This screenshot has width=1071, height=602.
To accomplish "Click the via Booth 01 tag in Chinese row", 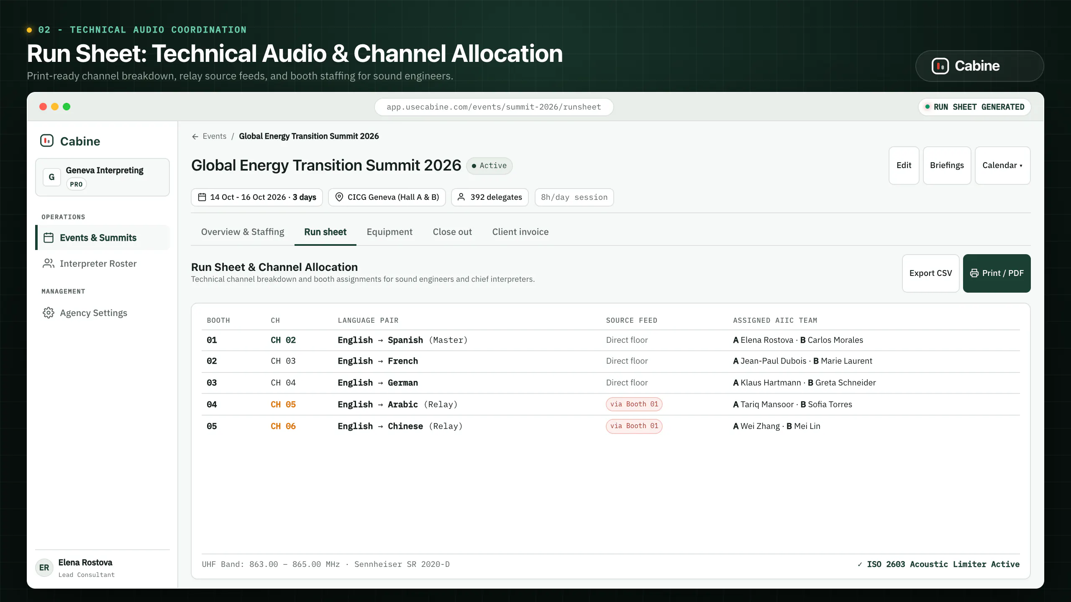I will pyautogui.click(x=634, y=426).
